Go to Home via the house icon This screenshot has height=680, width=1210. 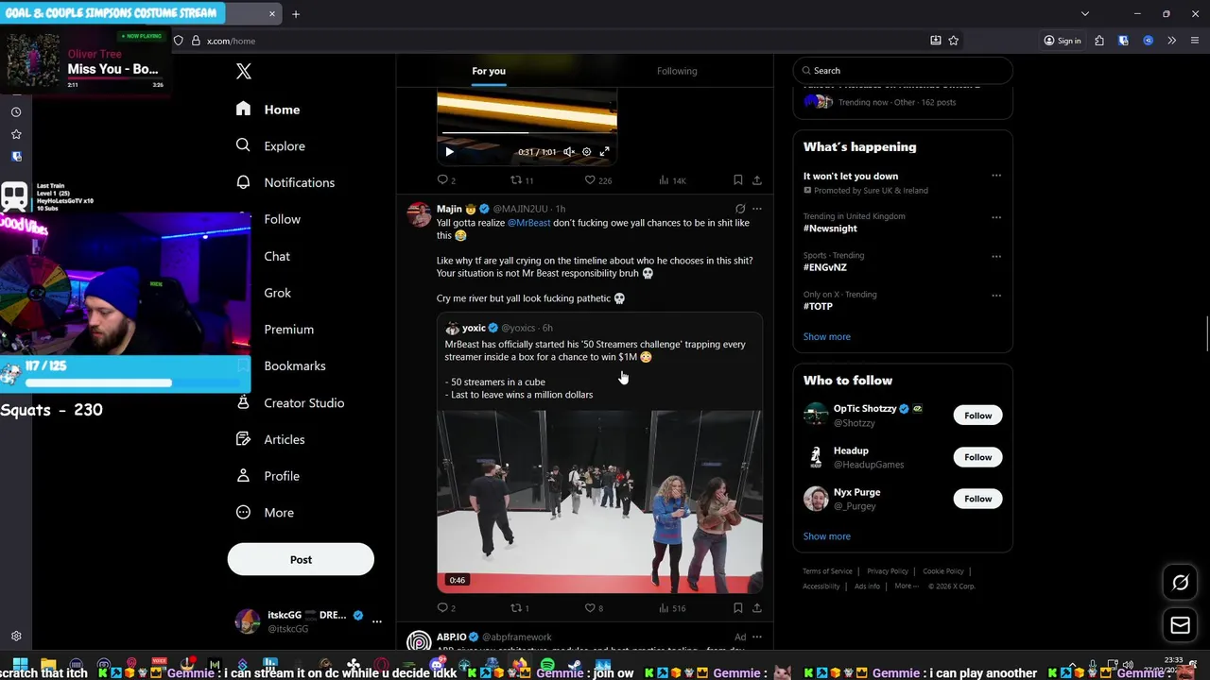tap(243, 109)
